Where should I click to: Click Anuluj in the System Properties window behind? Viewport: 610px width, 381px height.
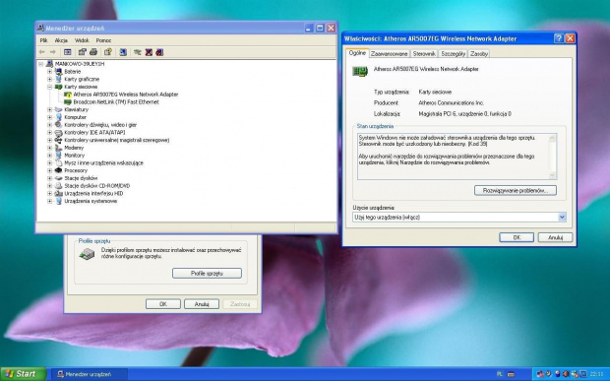(x=202, y=304)
